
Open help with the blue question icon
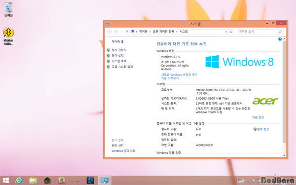click(x=280, y=39)
